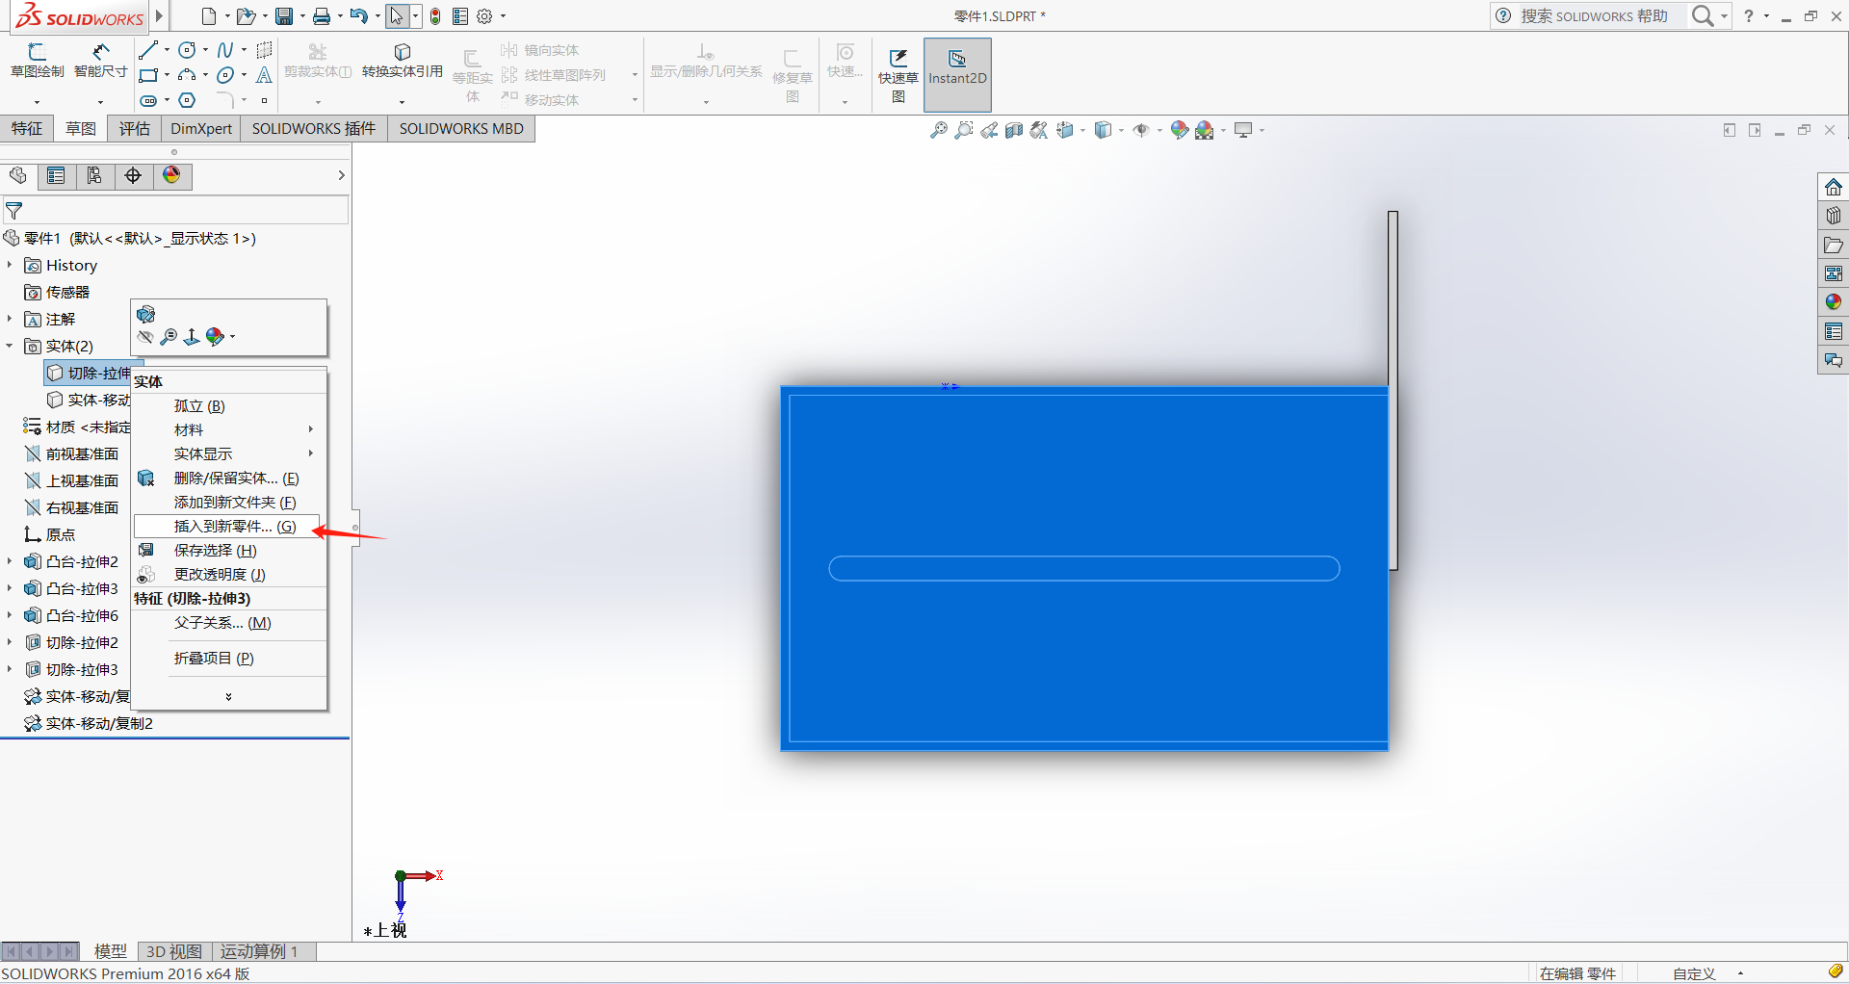The height and width of the screenshot is (984, 1849).
Task: Click the Section View icon
Action: pos(1014,130)
